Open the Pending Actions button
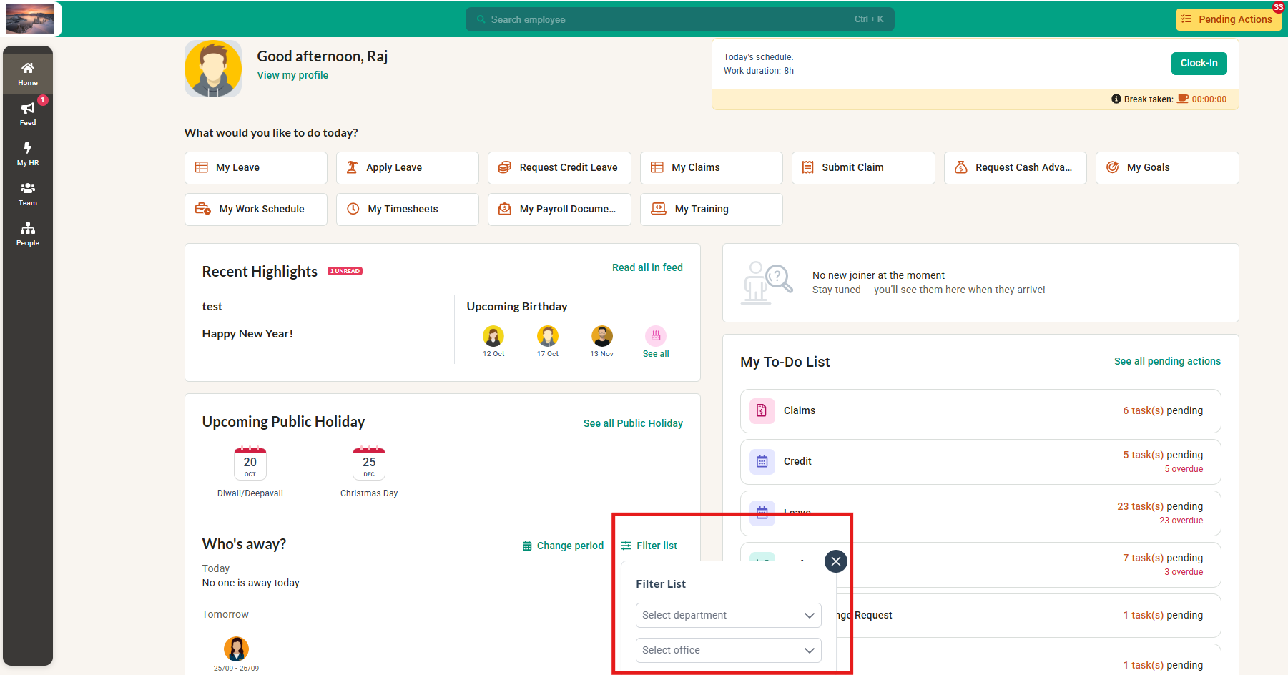1288x675 pixels. click(1227, 19)
